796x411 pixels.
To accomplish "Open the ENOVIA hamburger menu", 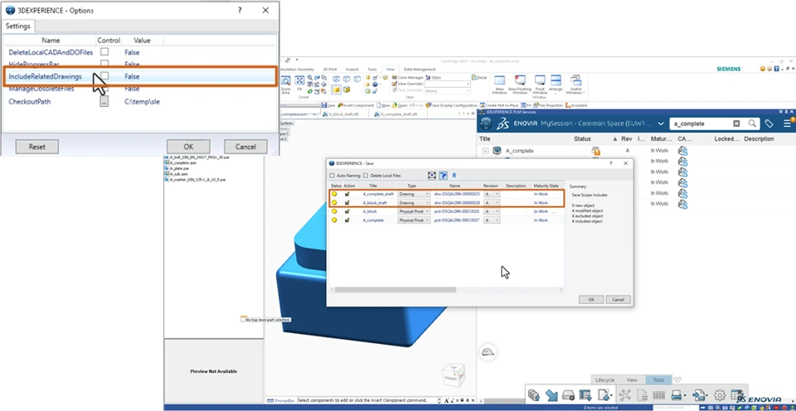I will pyautogui.click(x=788, y=123).
